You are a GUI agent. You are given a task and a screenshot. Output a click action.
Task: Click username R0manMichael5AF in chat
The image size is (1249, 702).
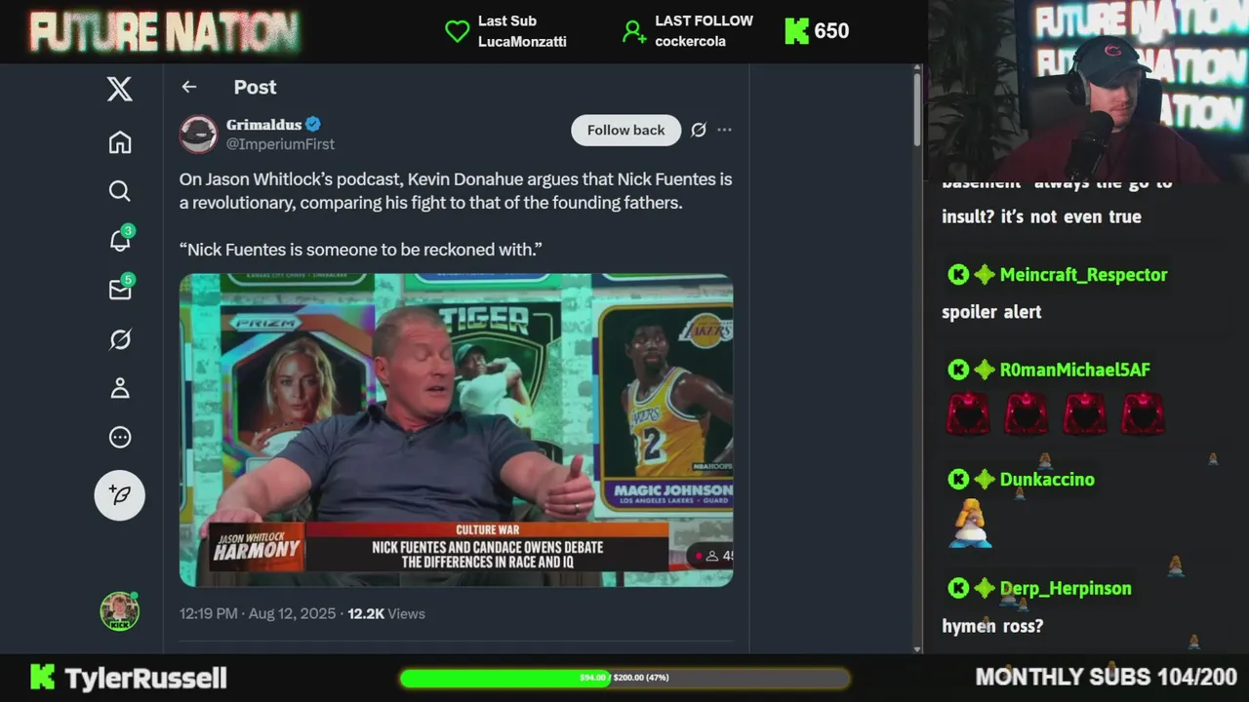(1074, 370)
